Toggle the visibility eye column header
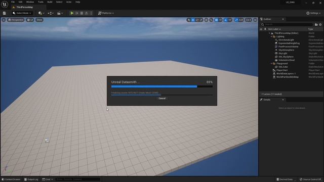The height and width of the screenshot is (182, 324). [x=261, y=29]
